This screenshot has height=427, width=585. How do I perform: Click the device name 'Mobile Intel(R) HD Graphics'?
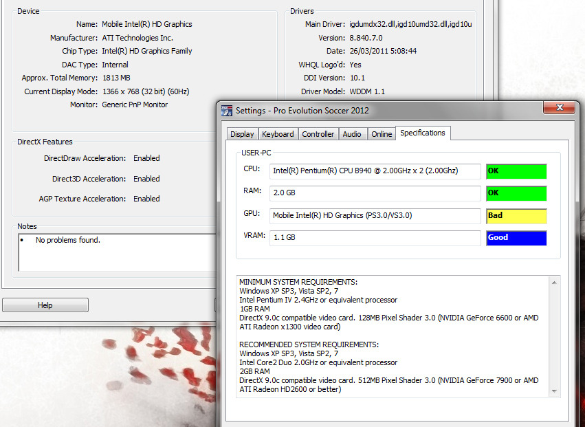click(x=147, y=24)
